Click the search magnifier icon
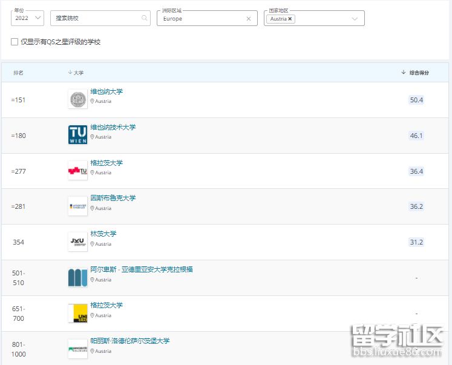The image size is (452, 365). [144, 19]
